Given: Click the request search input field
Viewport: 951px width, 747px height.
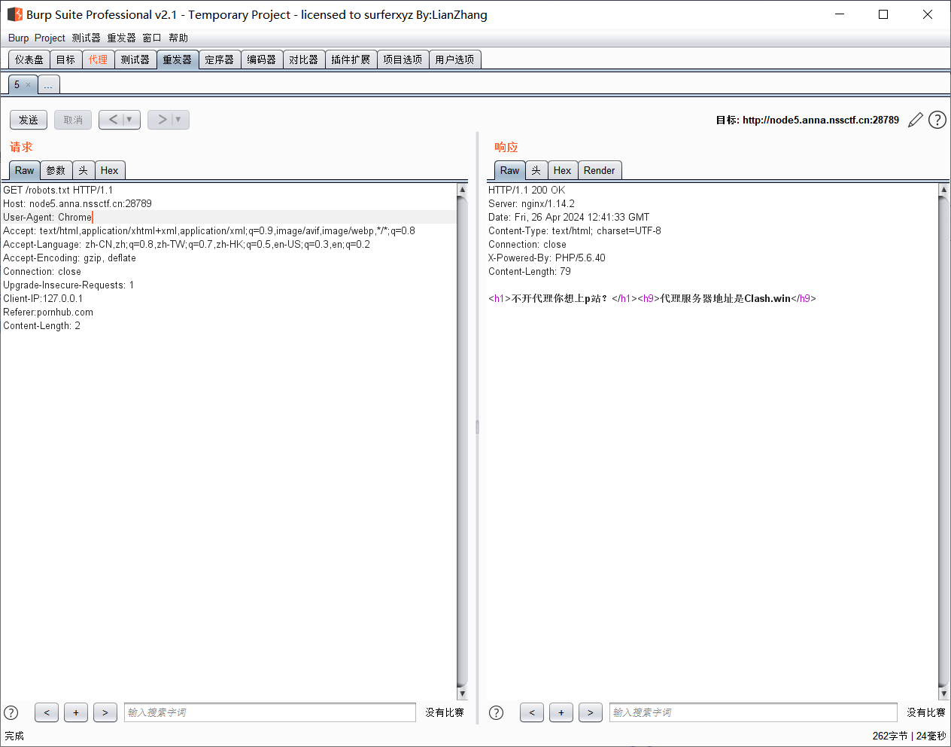Looking at the screenshot, I should 269,712.
